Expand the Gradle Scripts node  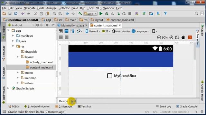8,88
